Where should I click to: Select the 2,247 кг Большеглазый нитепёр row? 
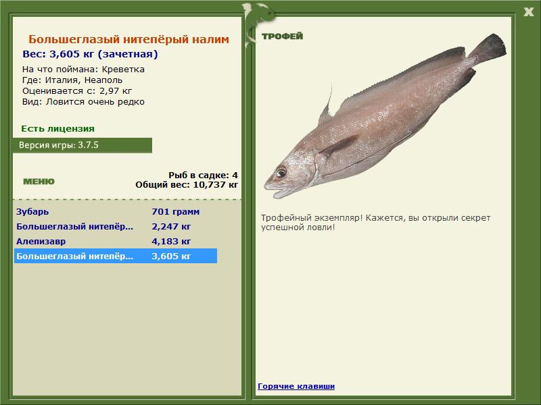click(116, 226)
